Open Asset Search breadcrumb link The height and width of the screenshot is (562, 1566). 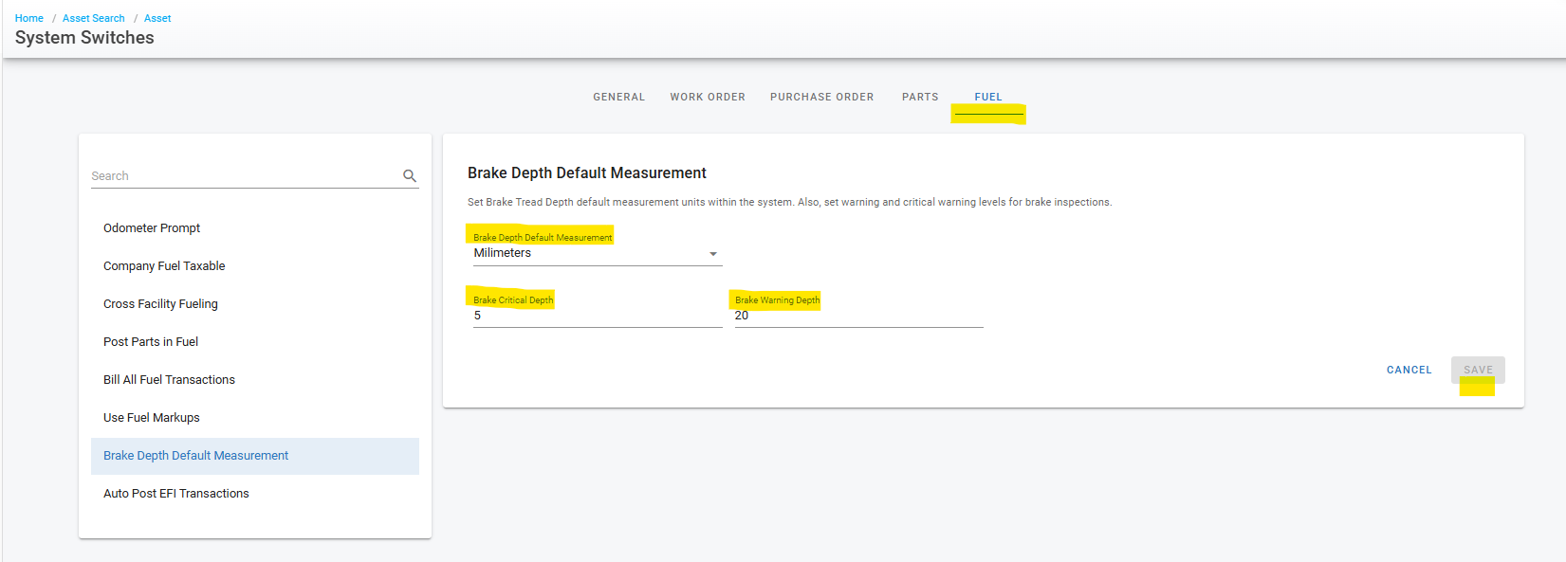(93, 18)
